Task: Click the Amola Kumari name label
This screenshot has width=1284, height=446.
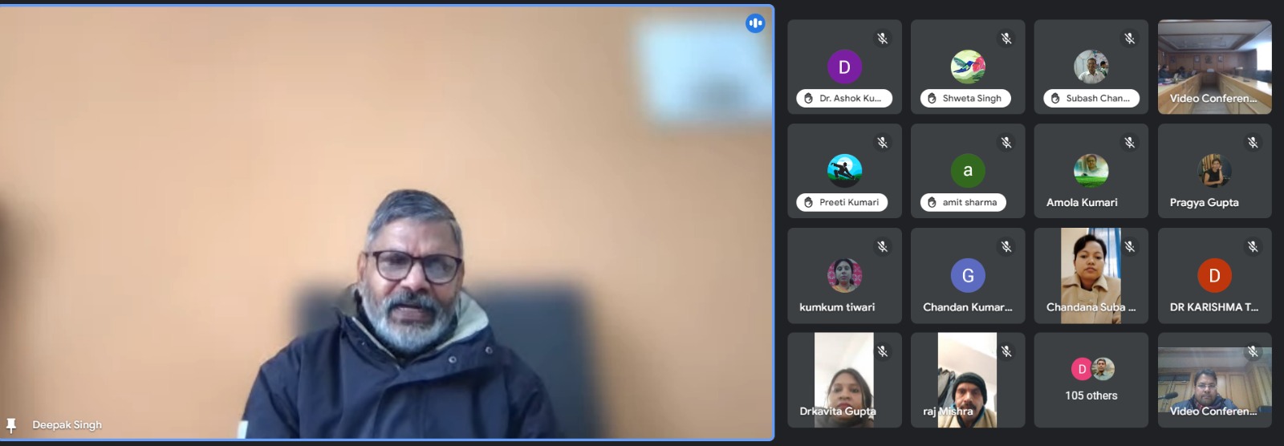Action: coord(1082,203)
